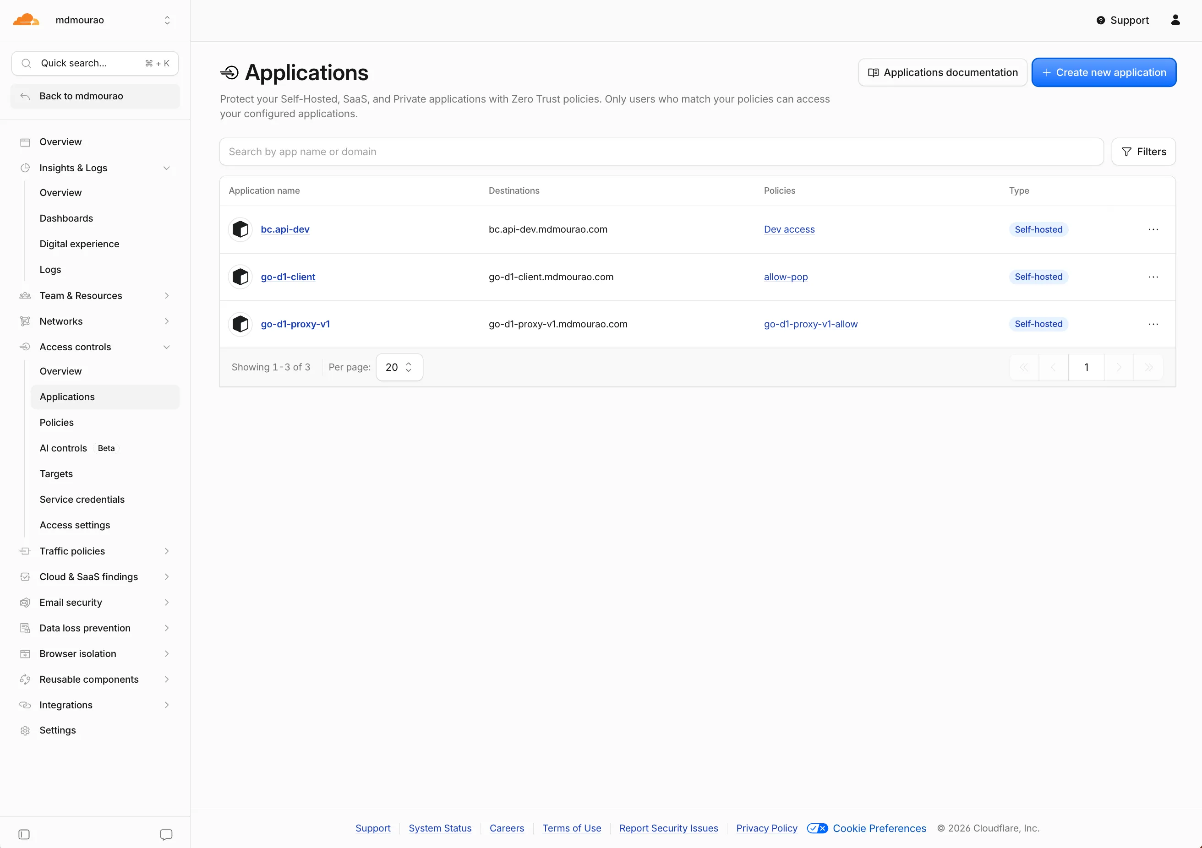Click the Traffic policies icon

click(25, 551)
